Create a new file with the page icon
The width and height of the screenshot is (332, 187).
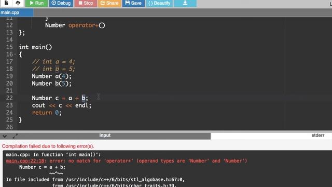click(x=6, y=3)
